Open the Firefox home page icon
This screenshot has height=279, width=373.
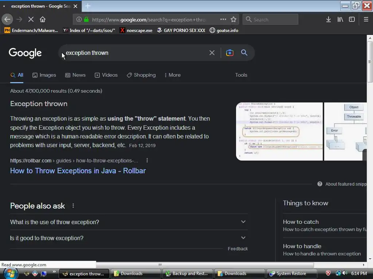coord(43,19)
